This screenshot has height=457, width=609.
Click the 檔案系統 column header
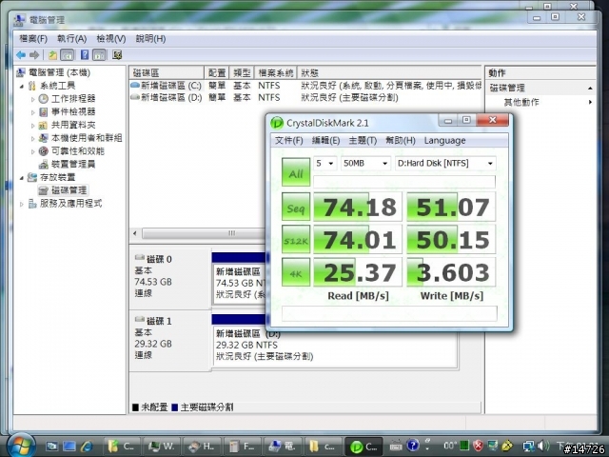click(x=275, y=72)
